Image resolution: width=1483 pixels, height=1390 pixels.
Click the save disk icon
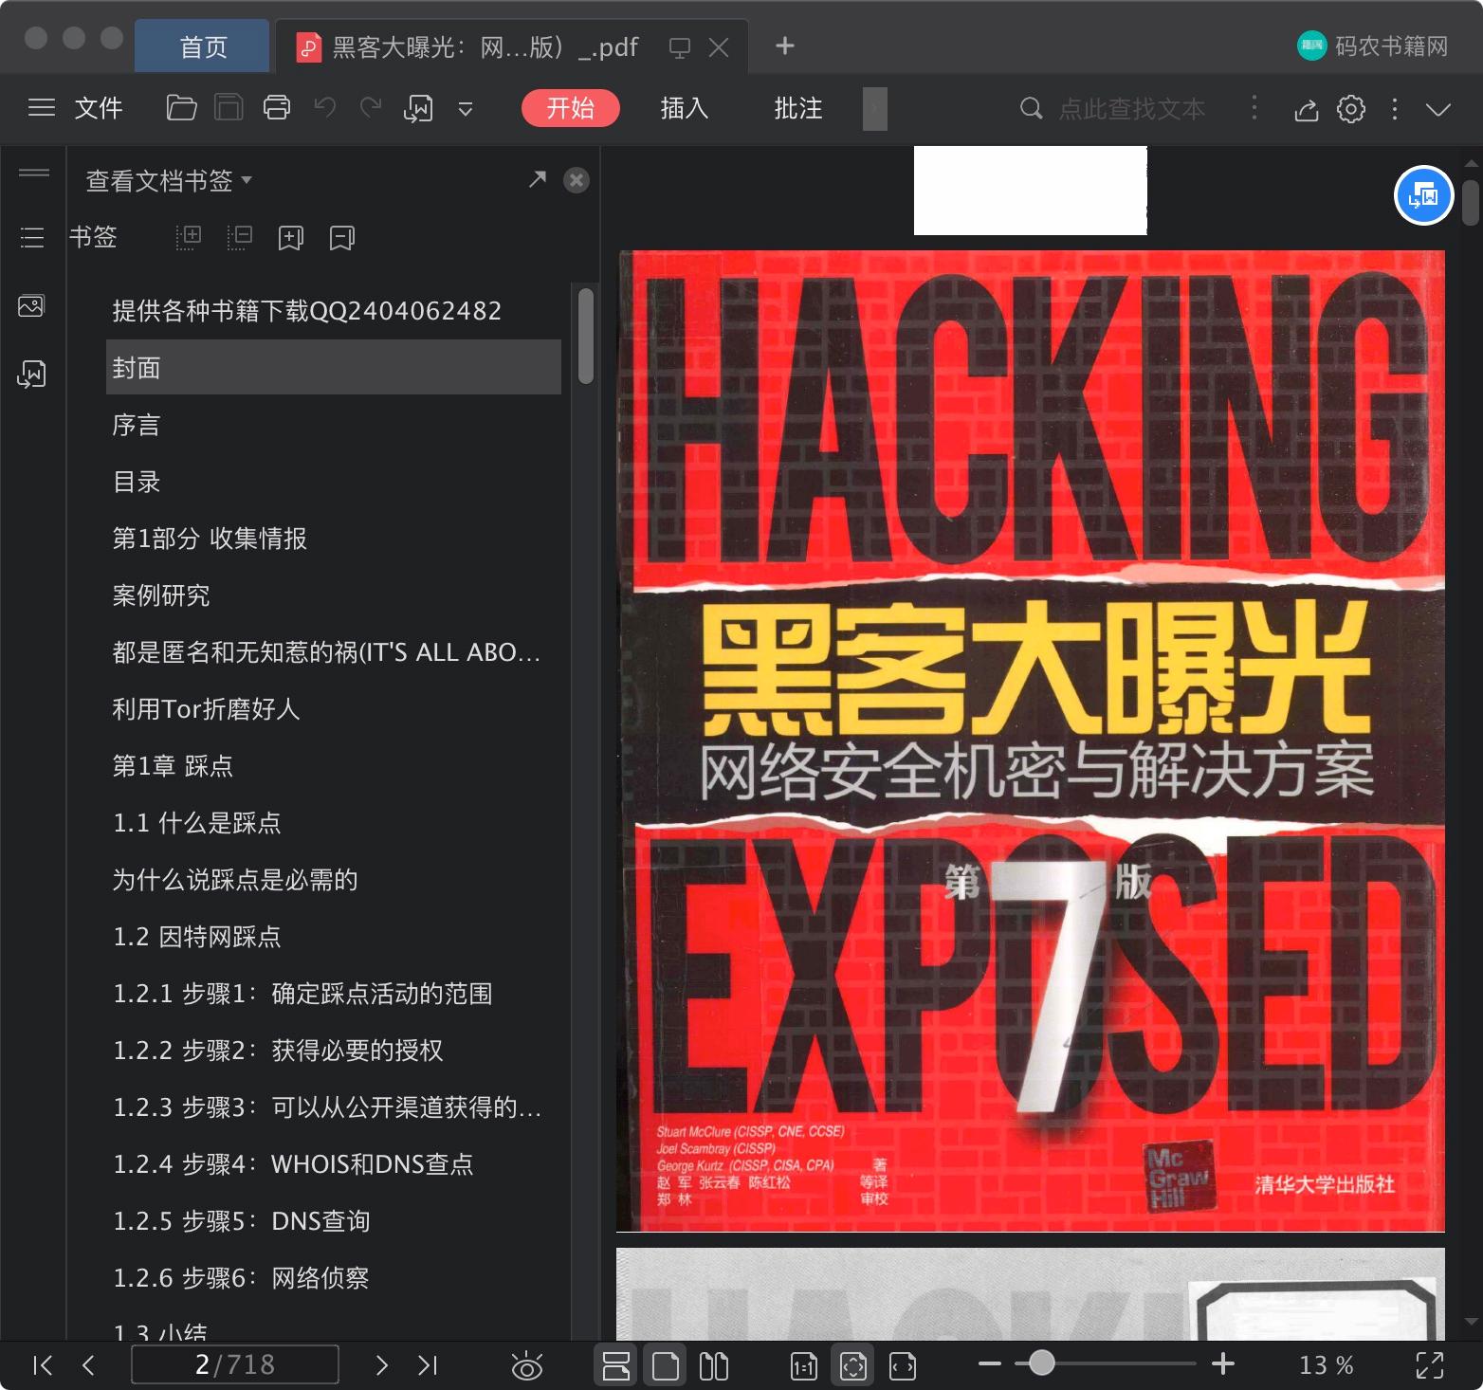[x=229, y=108]
